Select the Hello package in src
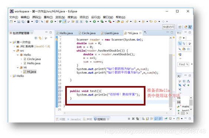The height and width of the screenshot is (138, 209). pyautogui.click(x=26, y=55)
